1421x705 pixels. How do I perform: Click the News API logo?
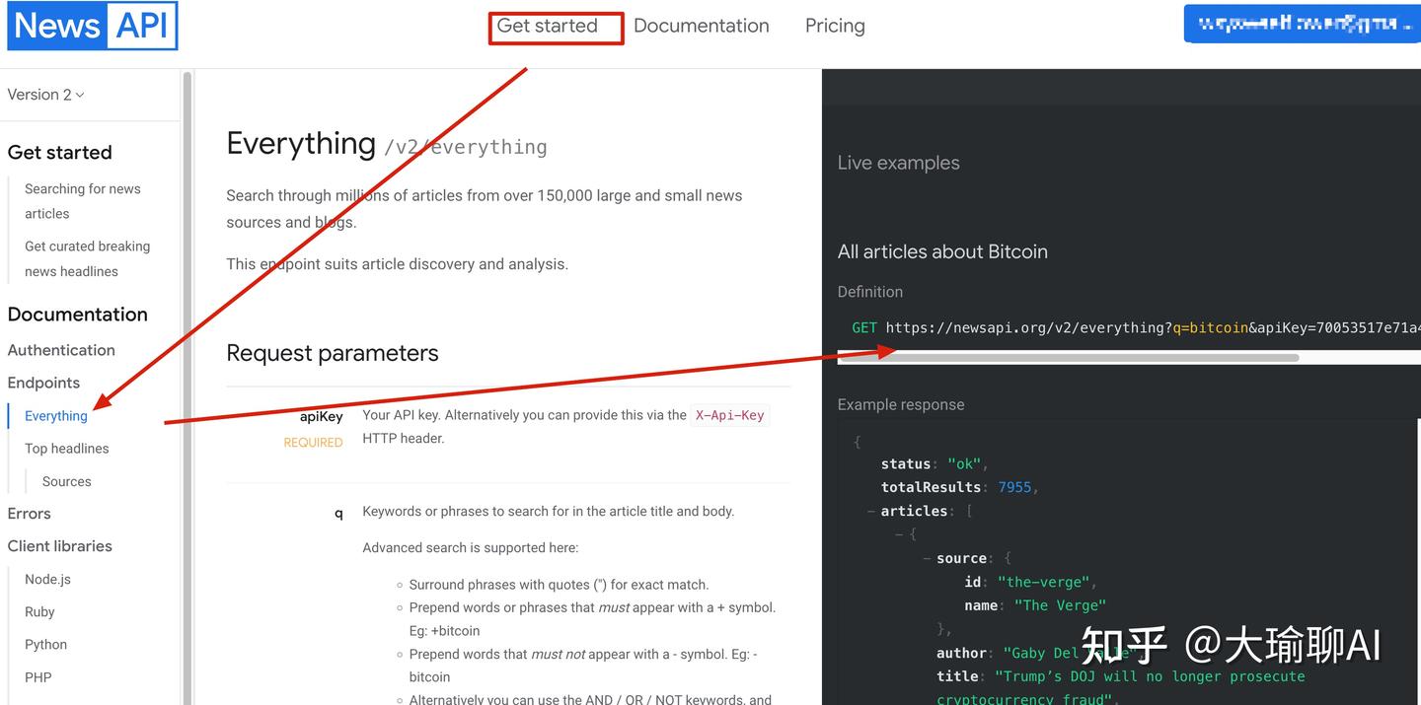point(92,26)
